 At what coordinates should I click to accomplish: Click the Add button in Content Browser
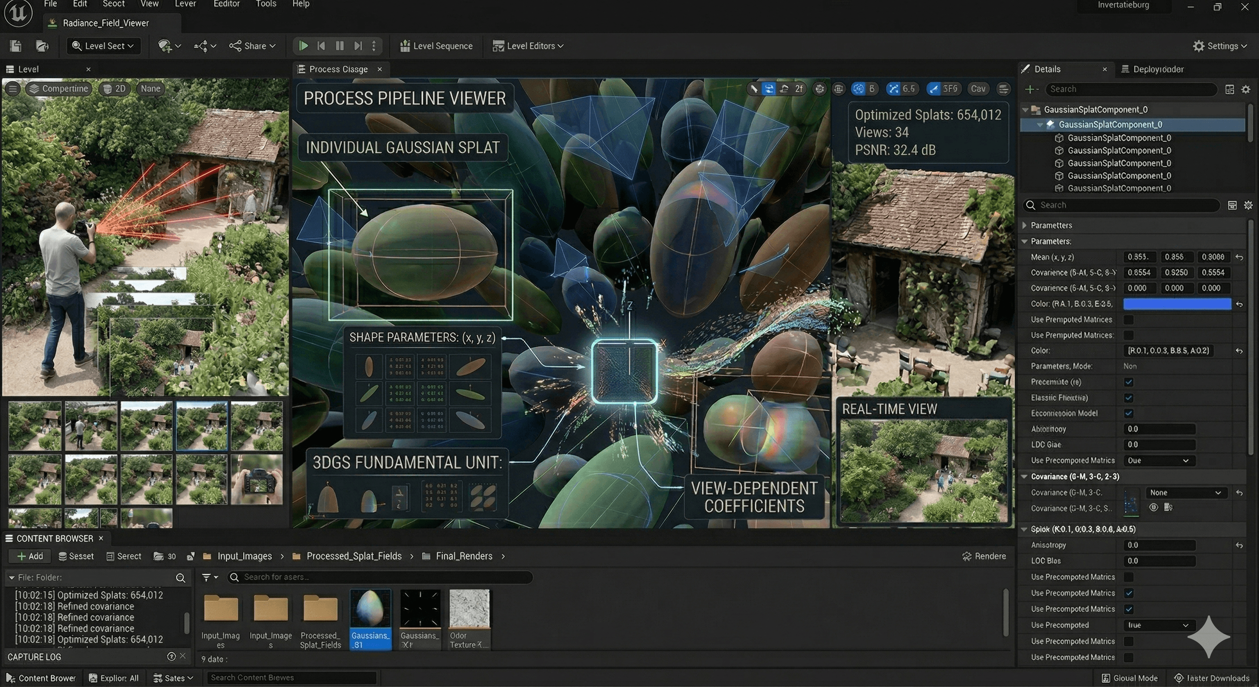pos(30,556)
